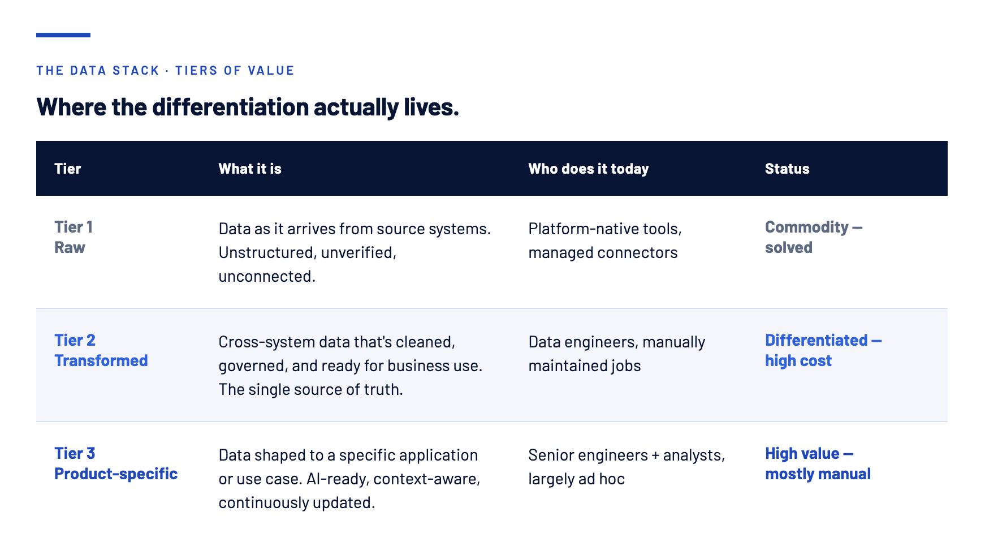This screenshot has height=546, width=985.
Task: Click the Status column header
Action: click(787, 169)
